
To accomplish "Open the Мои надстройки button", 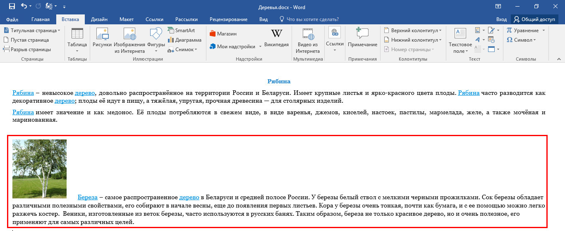I will [232, 47].
